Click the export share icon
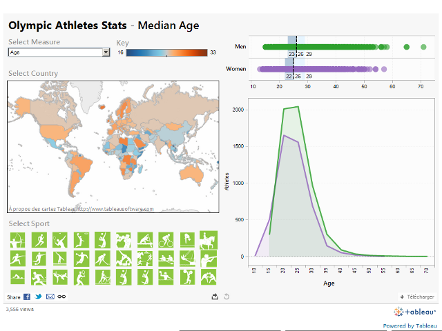442x331 pixels. (215, 297)
